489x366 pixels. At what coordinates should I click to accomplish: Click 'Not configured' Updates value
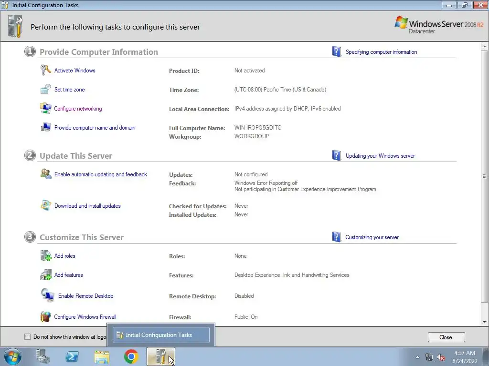(x=251, y=174)
